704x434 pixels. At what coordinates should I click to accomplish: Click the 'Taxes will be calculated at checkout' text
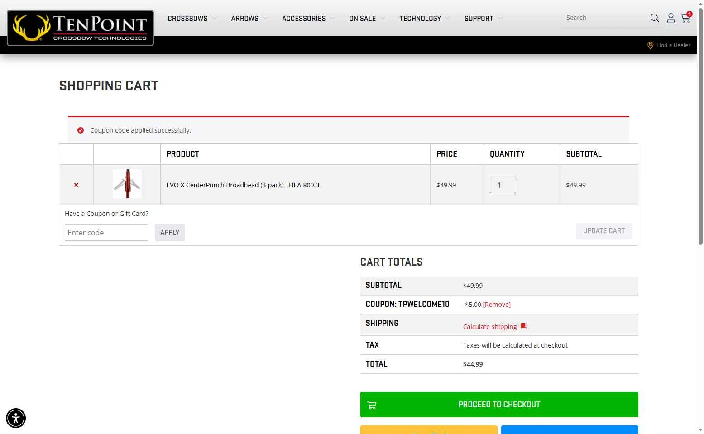pyautogui.click(x=515, y=345)
